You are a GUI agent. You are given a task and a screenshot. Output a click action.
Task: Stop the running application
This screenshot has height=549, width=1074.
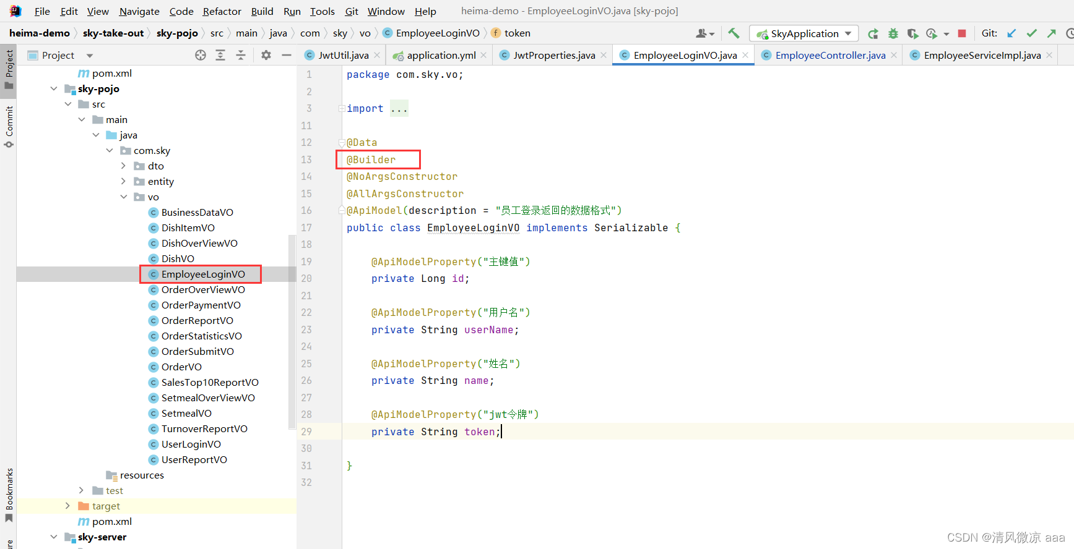[962, 33]
